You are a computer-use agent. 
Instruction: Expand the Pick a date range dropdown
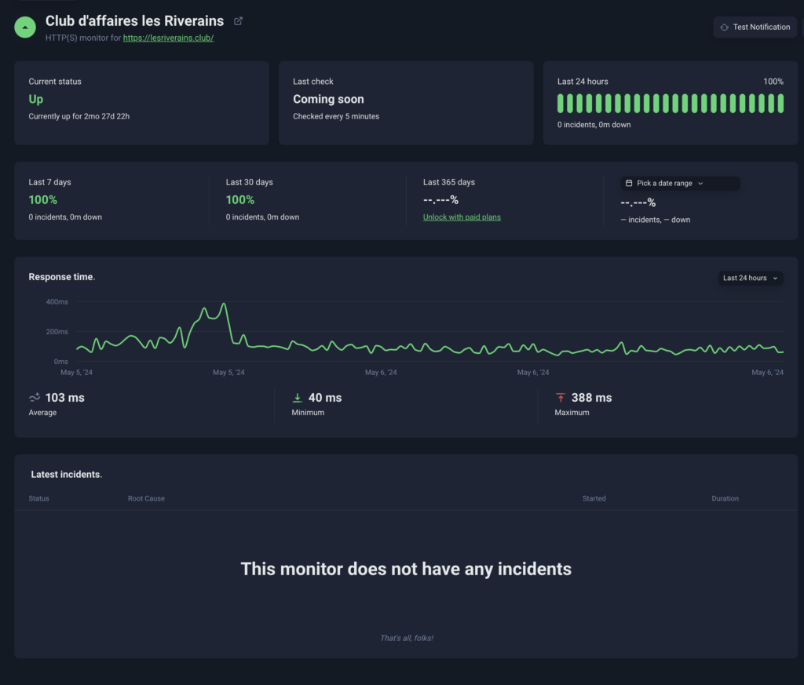tap(679, 184)
